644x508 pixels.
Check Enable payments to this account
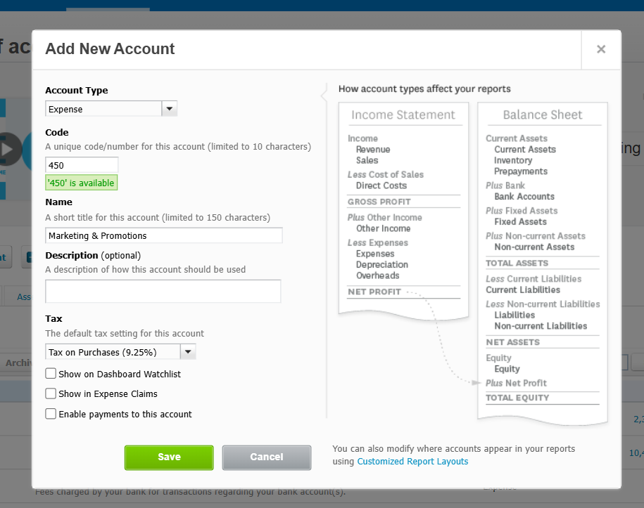(x=51, y=414)
